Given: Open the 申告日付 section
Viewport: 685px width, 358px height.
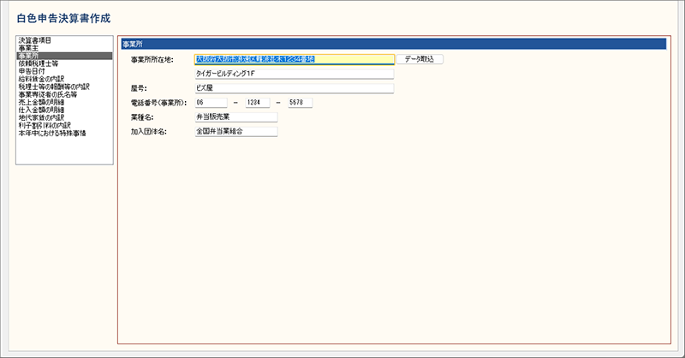Looking at the screenshot, I should click(32, 71).
